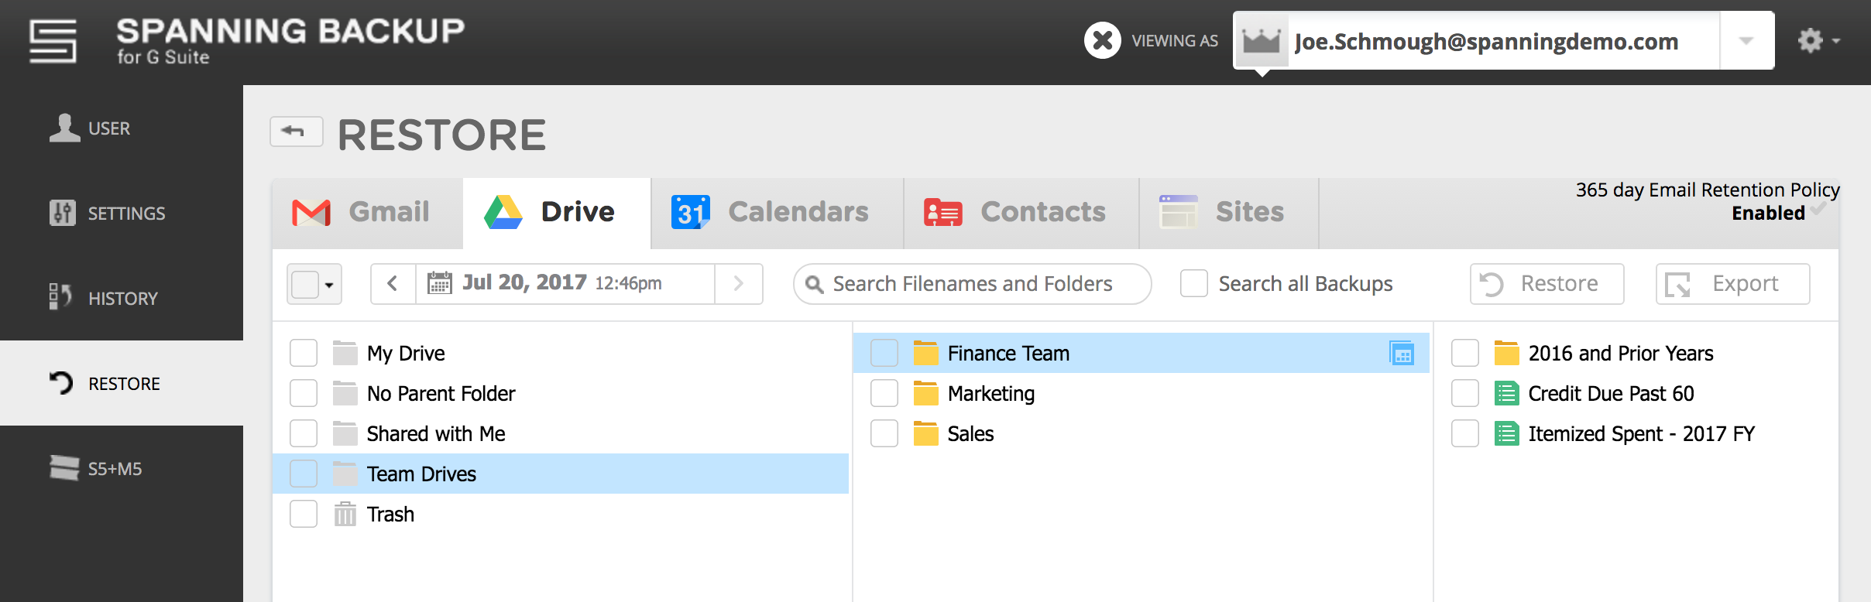The image size is (1871, 602).
Task: Enable Search all Backups checkbox
Action: (x=1194, y=283)
